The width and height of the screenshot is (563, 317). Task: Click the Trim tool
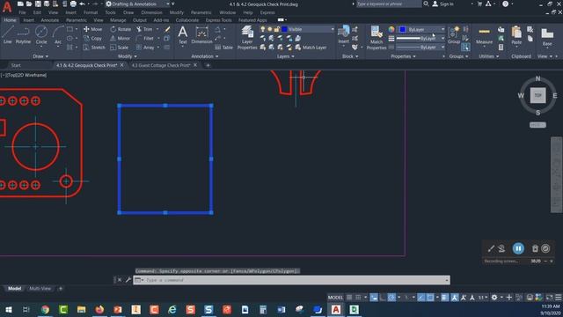coord(144,29)
